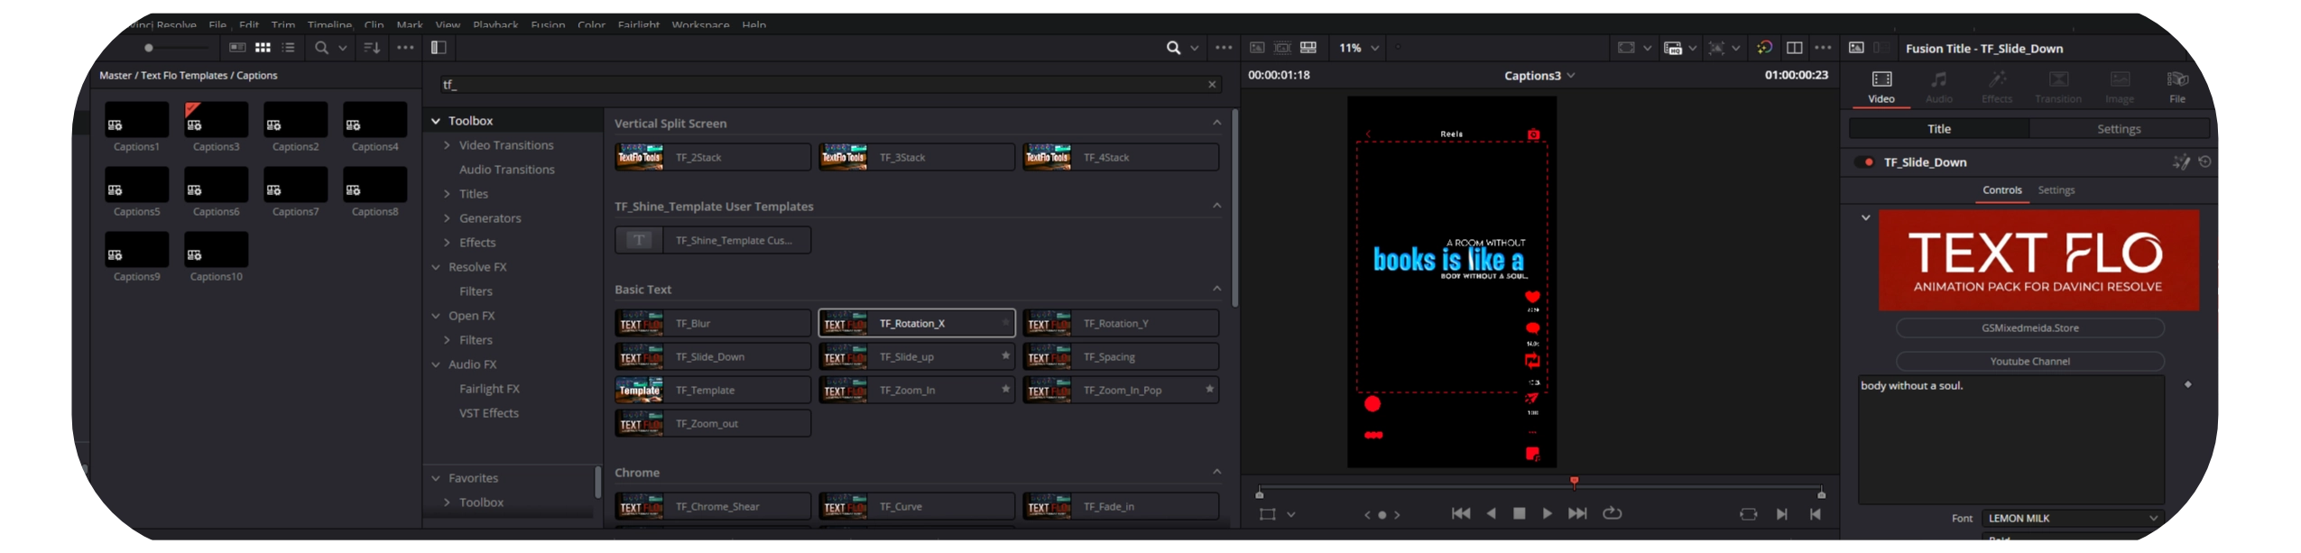This screenshot has width=2301, height=553.
Task: Collapse the Text Flo banner chevron
Action: (x=1865, y=217)
